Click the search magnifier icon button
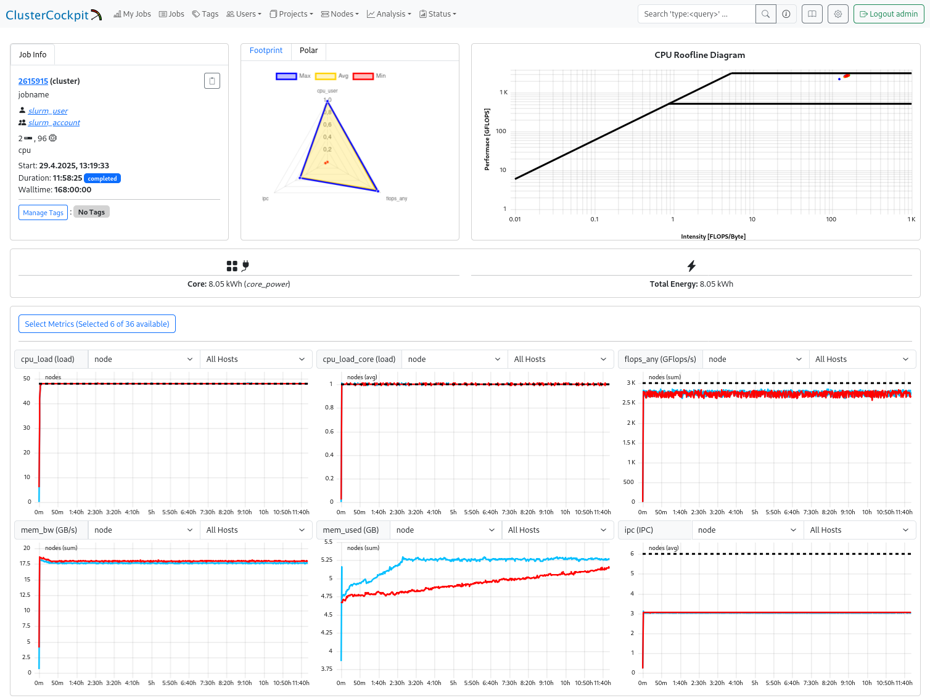 [765, 14]
